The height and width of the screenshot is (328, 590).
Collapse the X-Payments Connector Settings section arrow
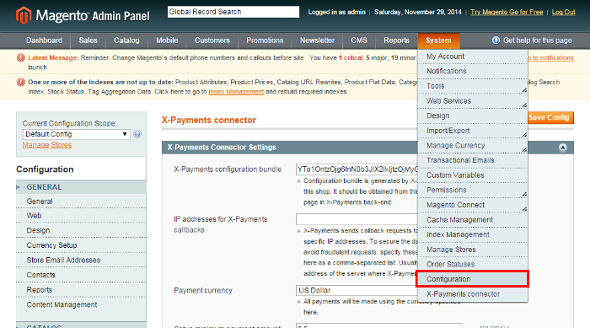tap(562, 148)
